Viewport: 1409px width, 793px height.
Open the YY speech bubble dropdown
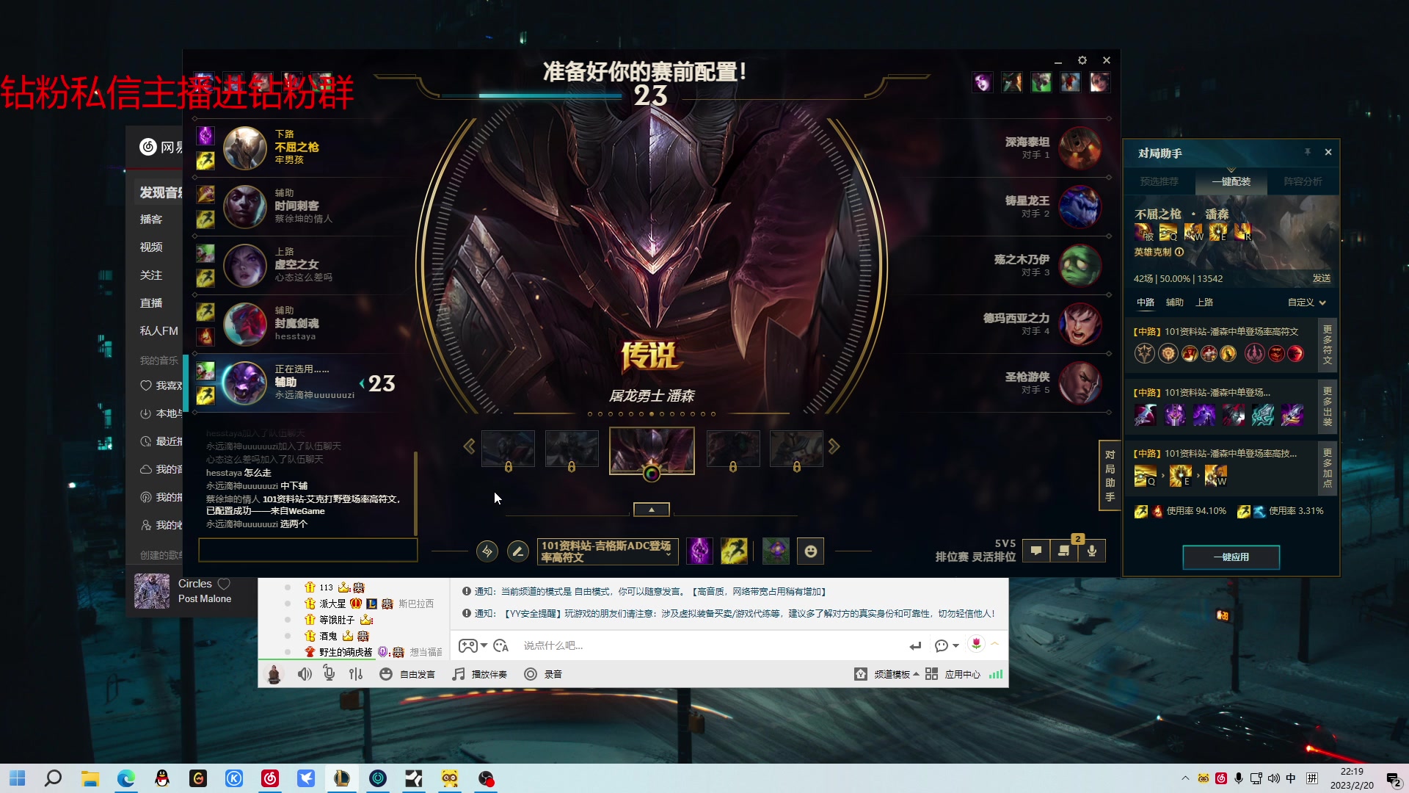[947, 645]
